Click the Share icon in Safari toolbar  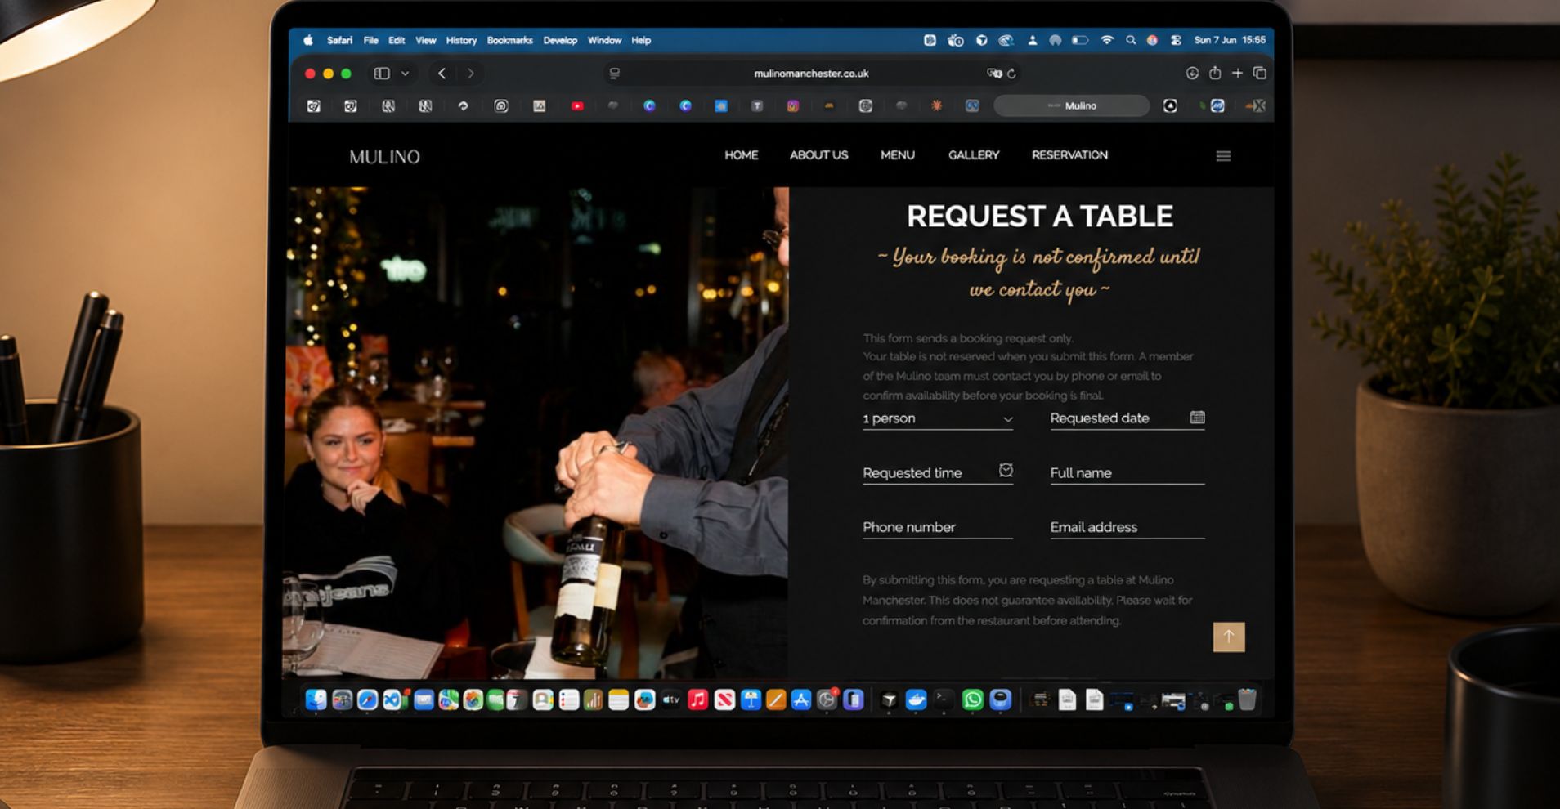tap(1215, 73)
